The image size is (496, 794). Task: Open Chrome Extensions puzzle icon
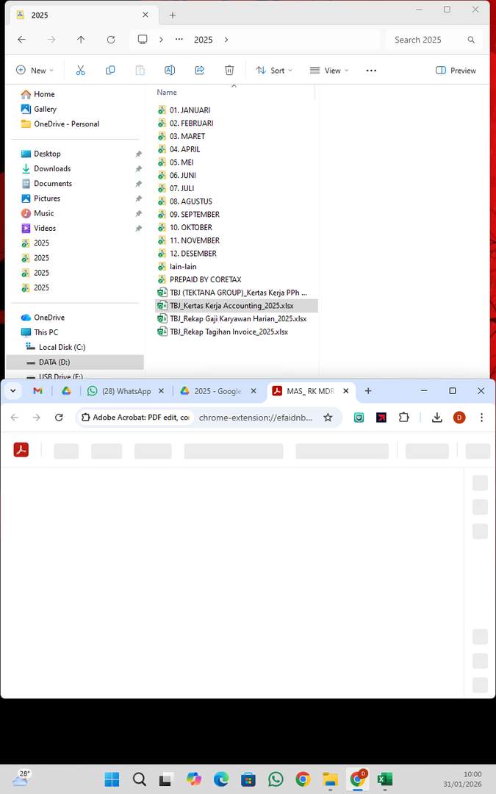[x=403, y=418]
